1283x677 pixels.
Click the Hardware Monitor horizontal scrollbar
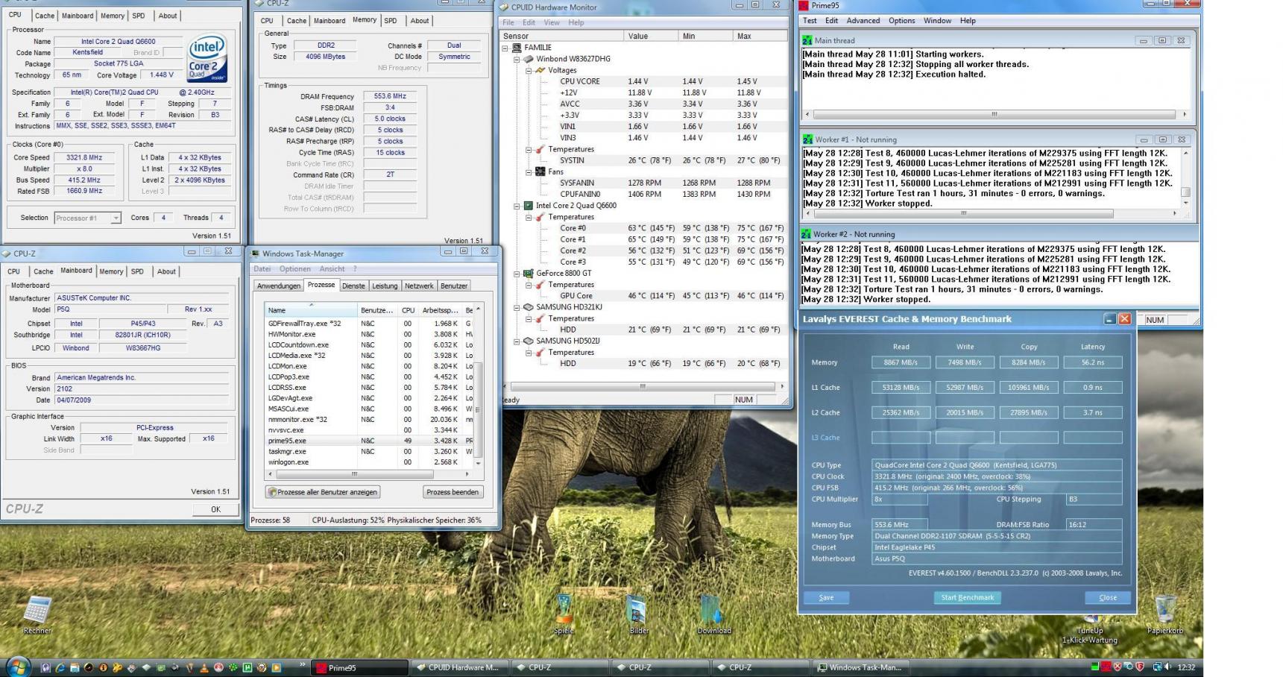643,386
